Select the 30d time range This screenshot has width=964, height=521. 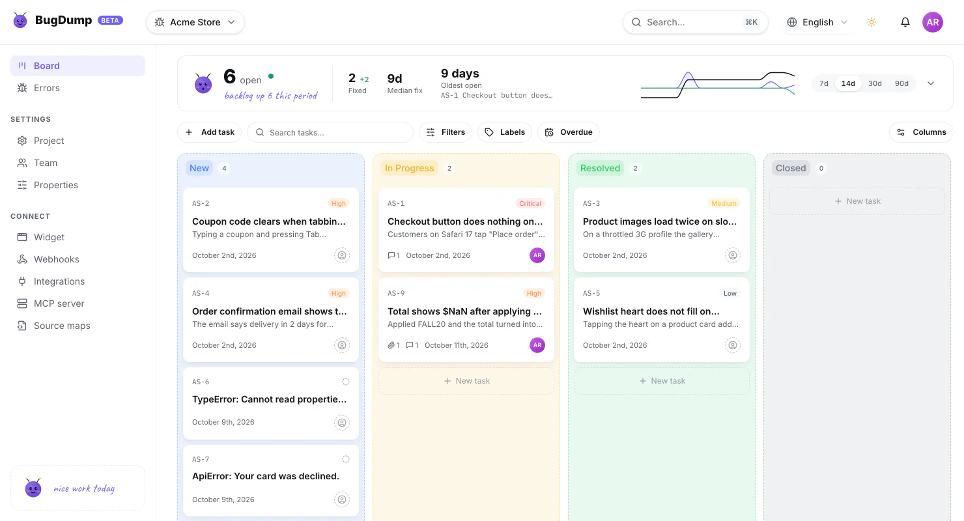tap(875, 83)
